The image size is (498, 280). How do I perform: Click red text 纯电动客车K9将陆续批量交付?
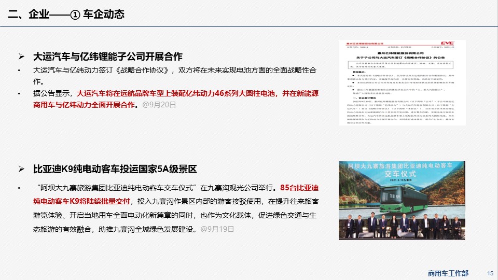(x=81, y=201)
